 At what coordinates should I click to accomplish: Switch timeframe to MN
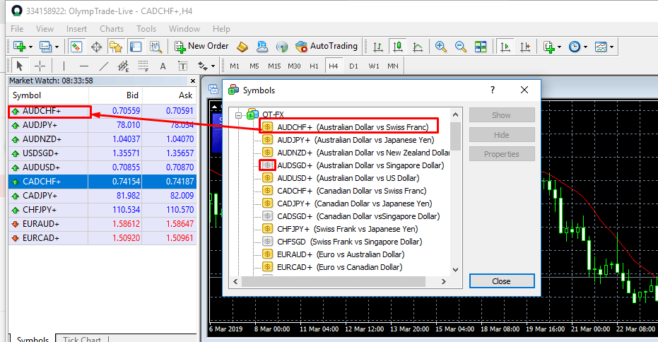coord(393,66)
